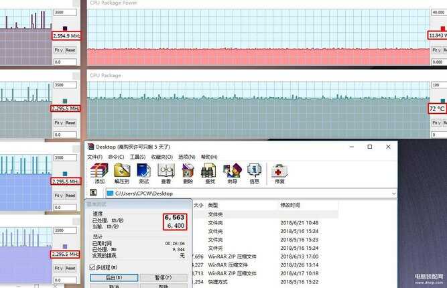Click the teal swatch above 72 °C
The height and width of the screenshot is (288, 447).
[443, 101]
